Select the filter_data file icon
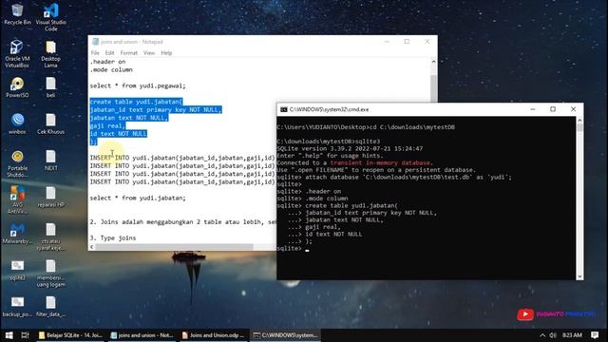 point(50,306)
